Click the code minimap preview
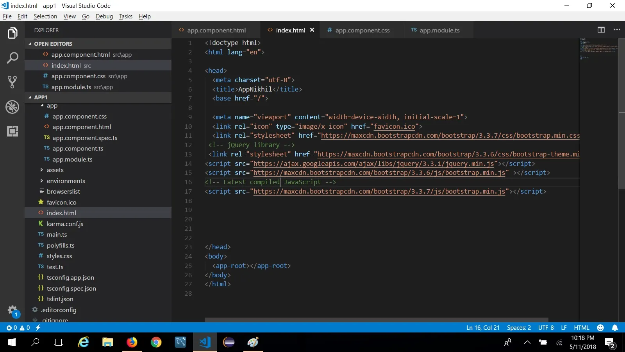Viewport: 625px width, 352px height. (x=599, y=49)
